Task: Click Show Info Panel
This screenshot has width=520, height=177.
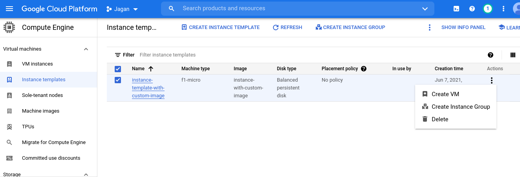Action: (x=463, y=27)
